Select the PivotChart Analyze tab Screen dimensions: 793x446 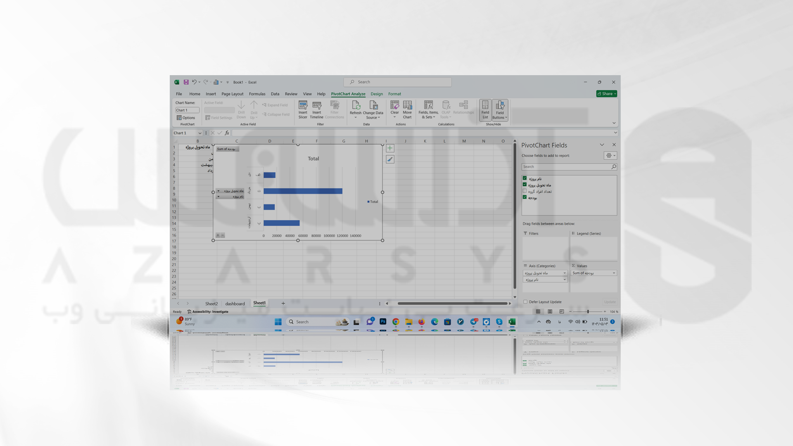tap(348, 94)
